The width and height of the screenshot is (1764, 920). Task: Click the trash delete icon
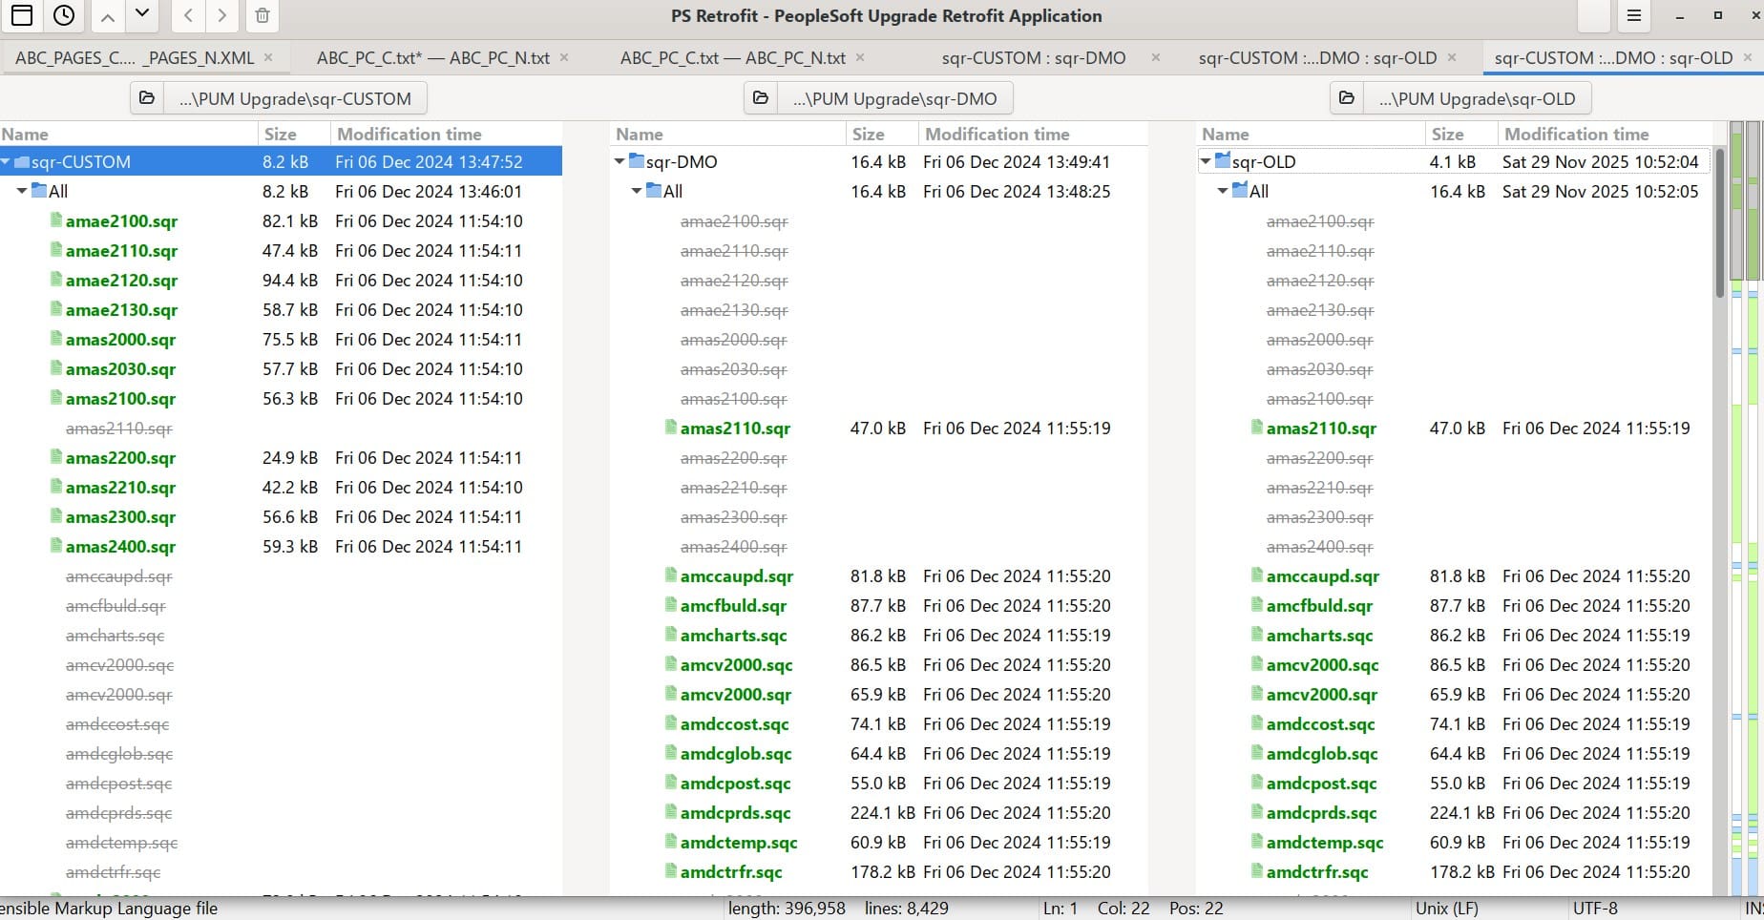[262, 15]
